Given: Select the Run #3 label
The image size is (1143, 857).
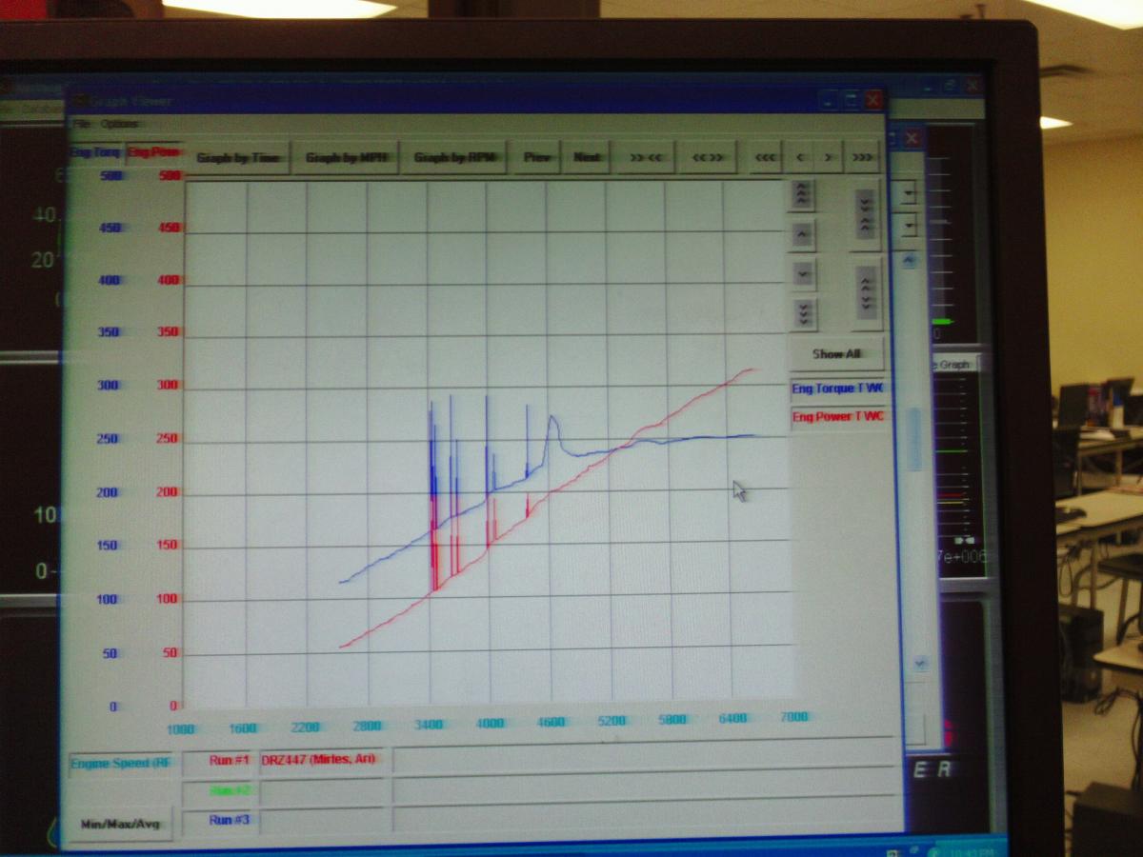Looking at the screenshot, I should (x=229, y=819).
